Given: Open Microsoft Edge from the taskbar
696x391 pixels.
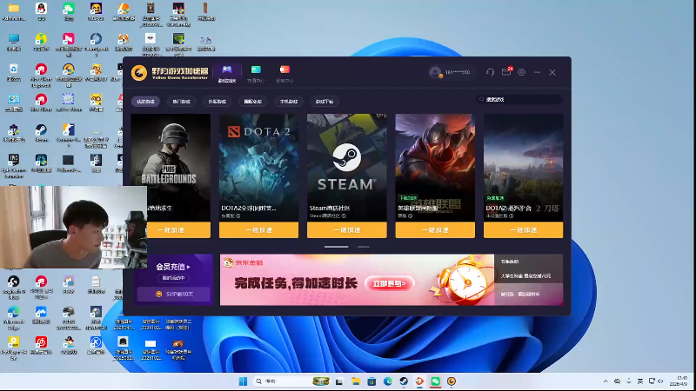Looking at the screenshot, I should (387, 381).
